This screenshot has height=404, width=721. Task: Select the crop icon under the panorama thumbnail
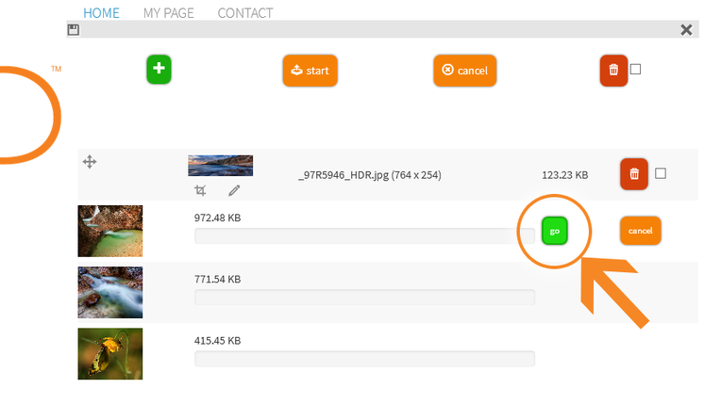[x=200, y=190]
